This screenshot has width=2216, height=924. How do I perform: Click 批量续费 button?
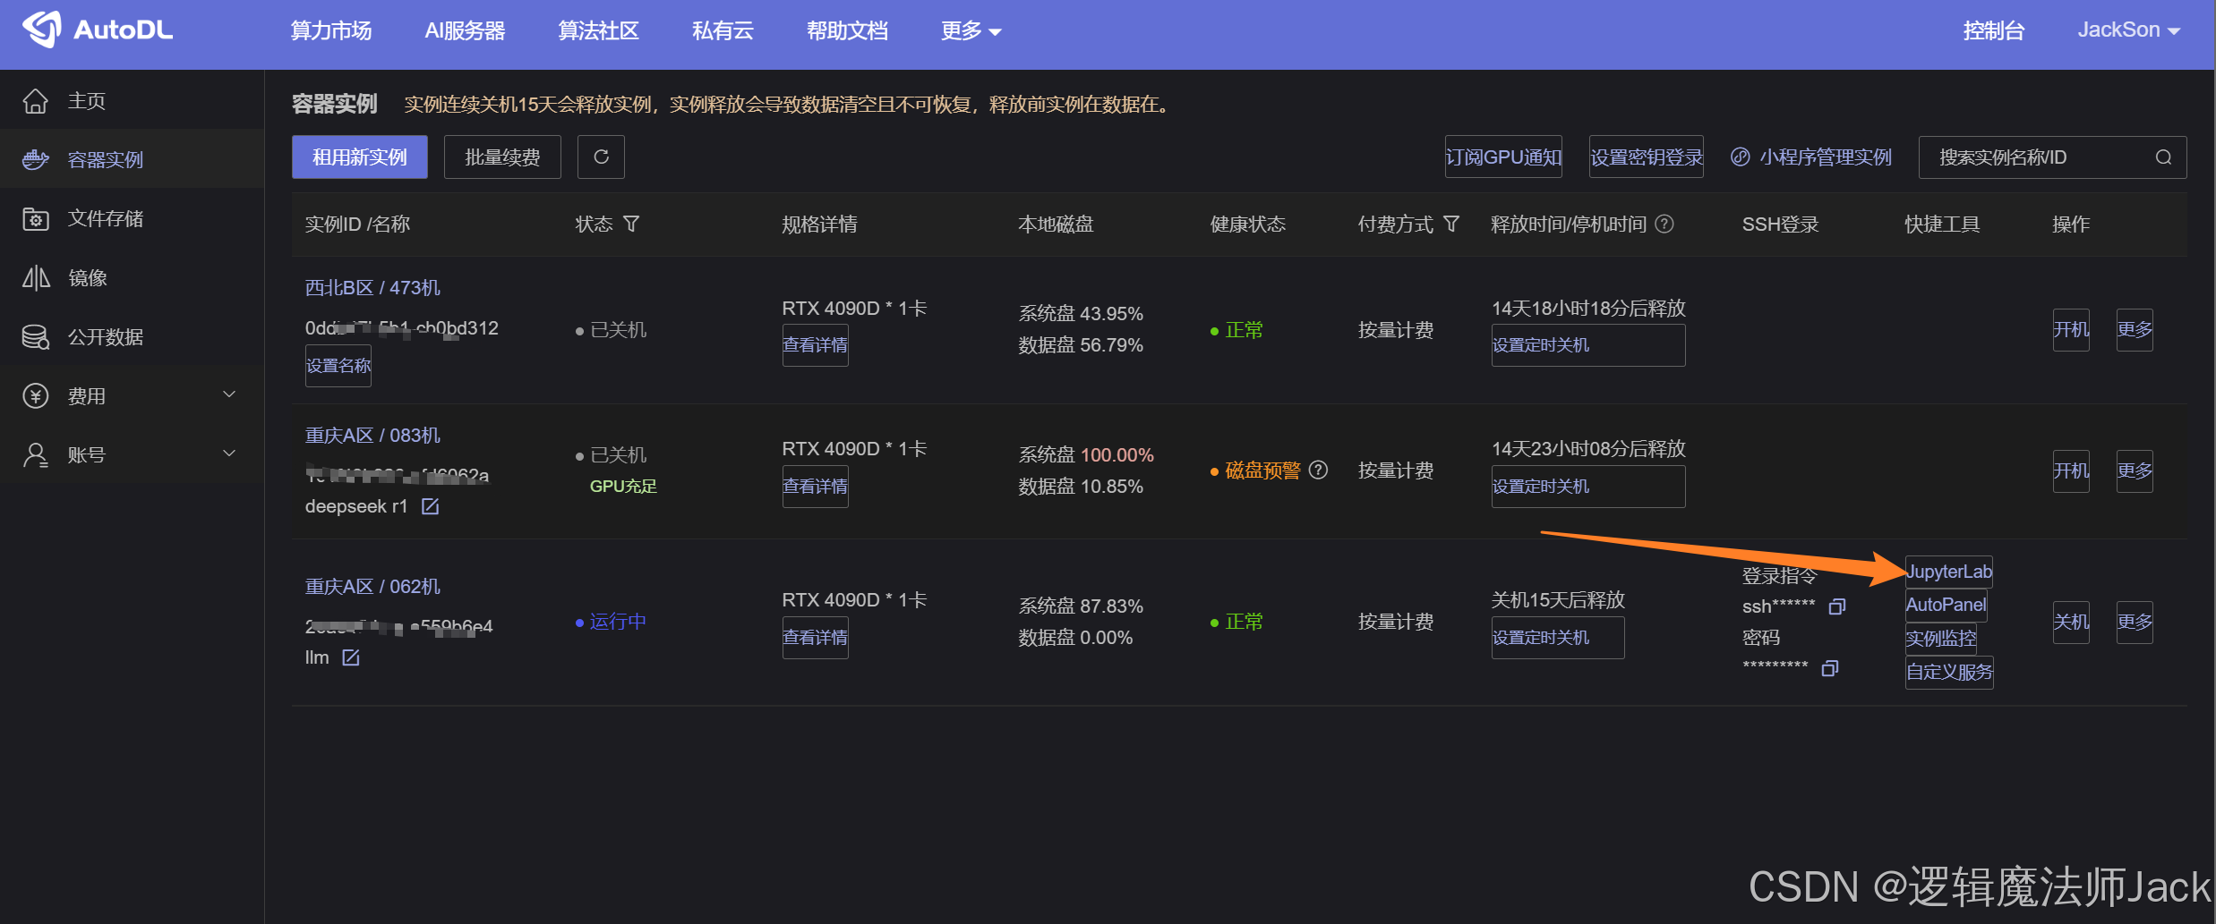pyautogui.click(x=502, y=157)
